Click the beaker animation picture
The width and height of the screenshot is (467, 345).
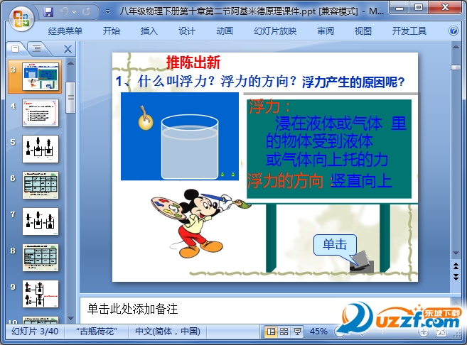180,136
